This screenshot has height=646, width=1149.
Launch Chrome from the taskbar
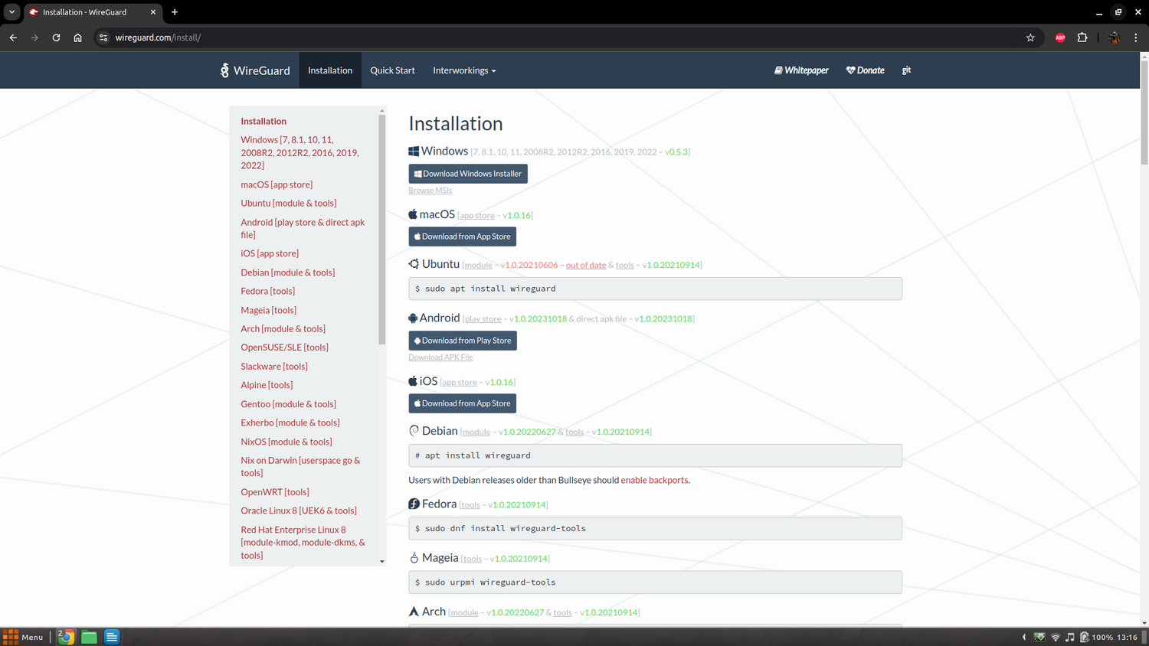coord(66,637)
